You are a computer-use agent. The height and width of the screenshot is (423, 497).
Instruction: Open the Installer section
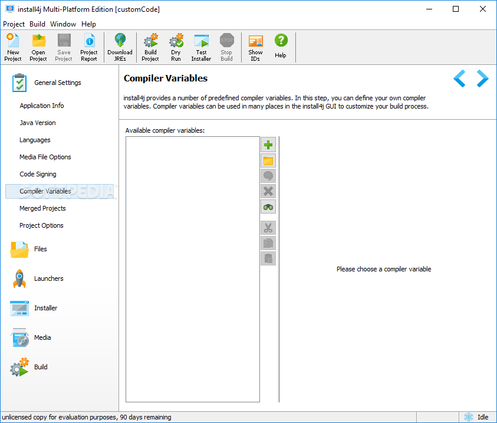[x=34, y=308]
